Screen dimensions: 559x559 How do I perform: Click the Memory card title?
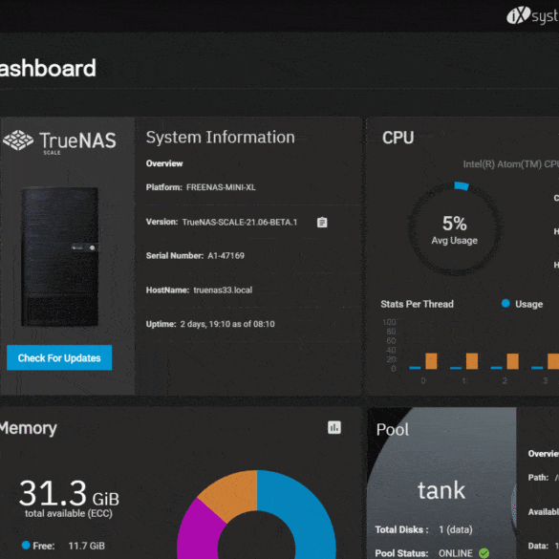tap(29, 428)
